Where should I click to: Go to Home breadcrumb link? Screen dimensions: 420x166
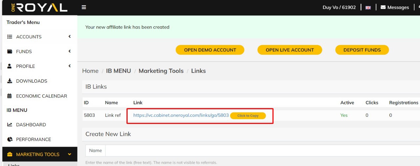point(90,71)
